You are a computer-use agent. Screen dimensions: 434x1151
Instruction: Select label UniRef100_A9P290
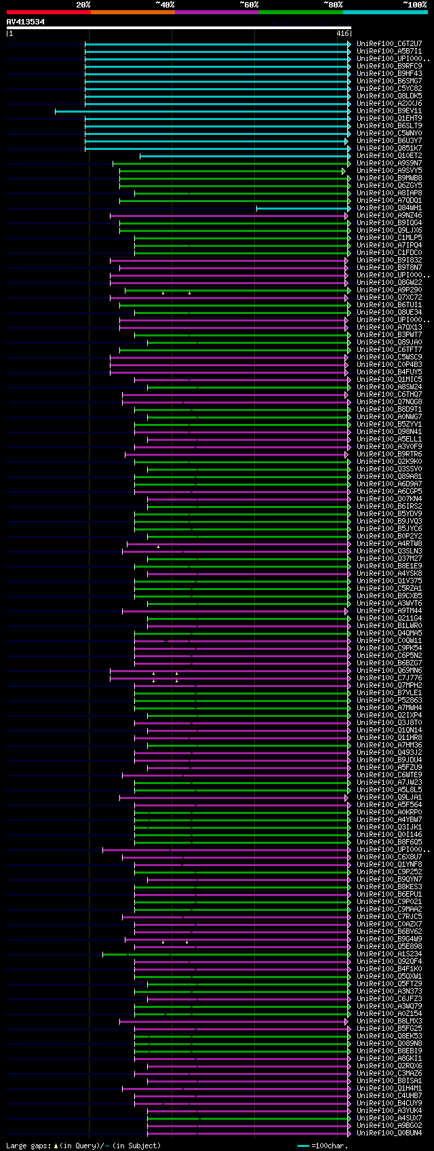(389, 290)
